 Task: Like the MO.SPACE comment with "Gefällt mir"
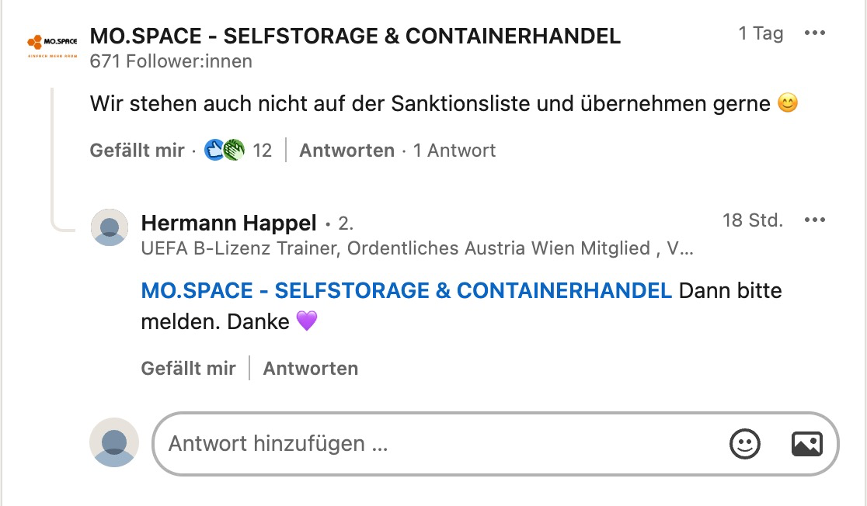pos(137,150)
